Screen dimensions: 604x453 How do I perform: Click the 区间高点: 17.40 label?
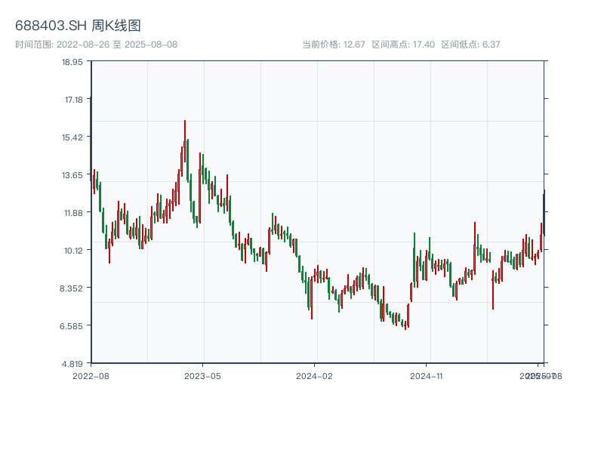[403, 45]
